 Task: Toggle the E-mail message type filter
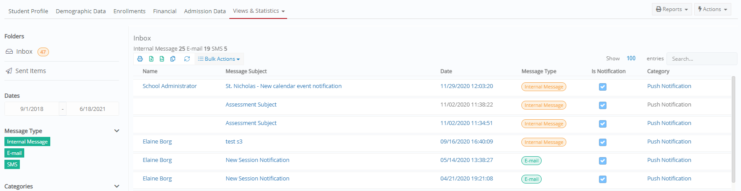[x=15, y=153]
